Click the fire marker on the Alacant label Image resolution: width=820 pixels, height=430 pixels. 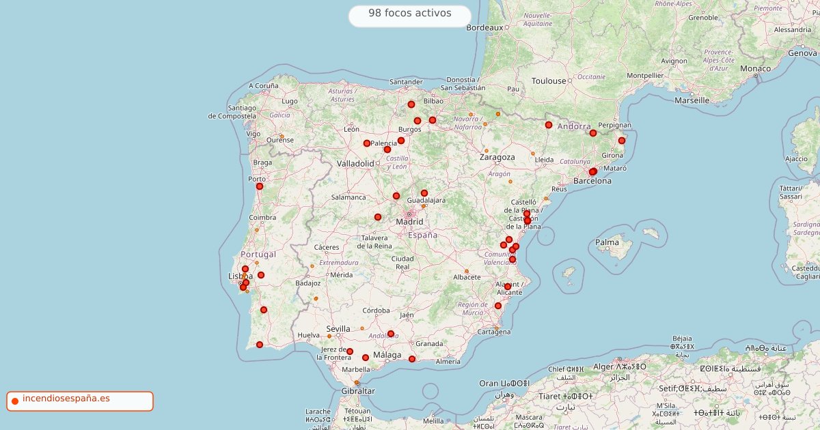coord(508,287)
